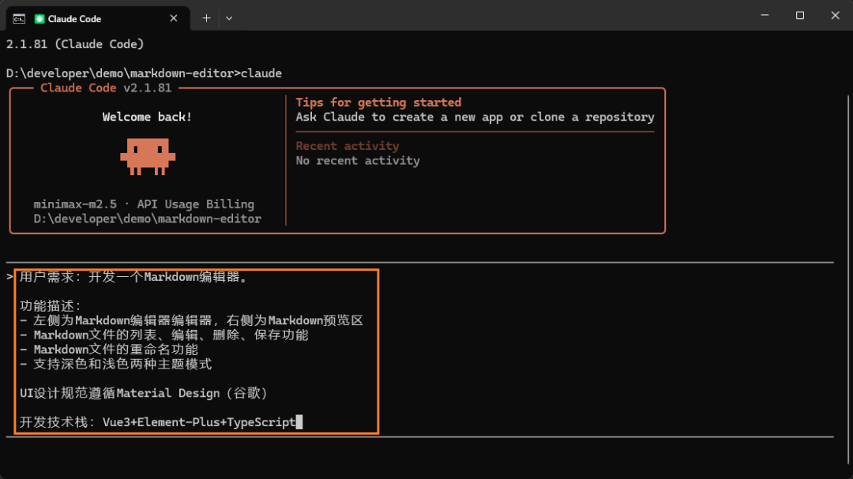
Task: Open the terminal title bar dropdown arrow
Action: pyautogui.click(x=229, y=17)
